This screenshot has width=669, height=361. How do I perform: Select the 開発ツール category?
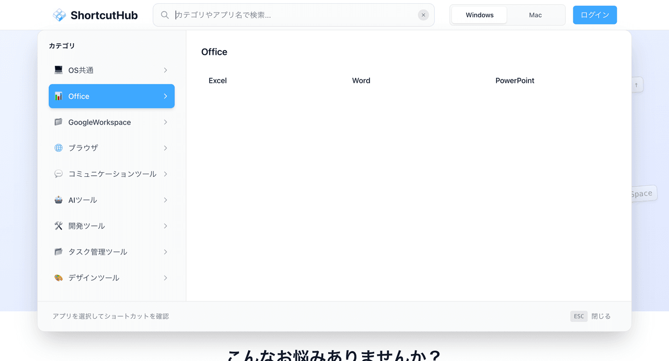tap(111, 226)
